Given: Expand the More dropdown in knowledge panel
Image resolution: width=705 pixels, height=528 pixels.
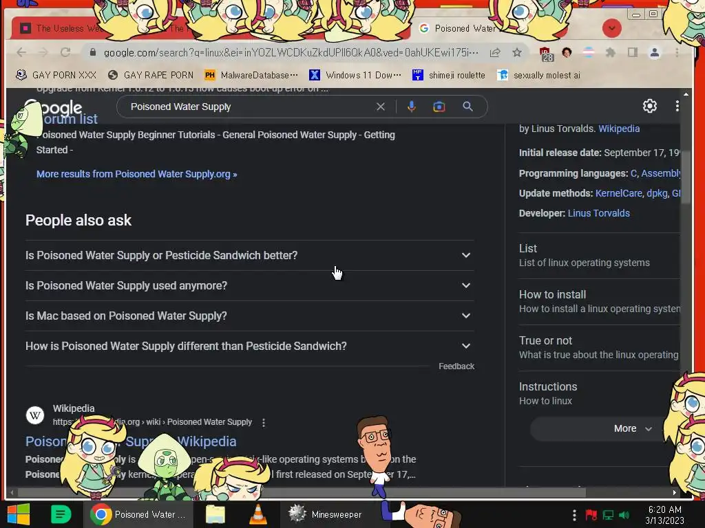Looking at the screenshot, I should (x=633, y=428).
